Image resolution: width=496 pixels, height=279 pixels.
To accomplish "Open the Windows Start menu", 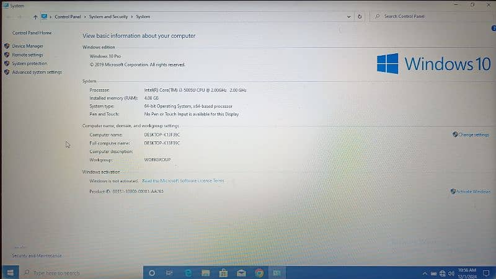I will (10, 273).
